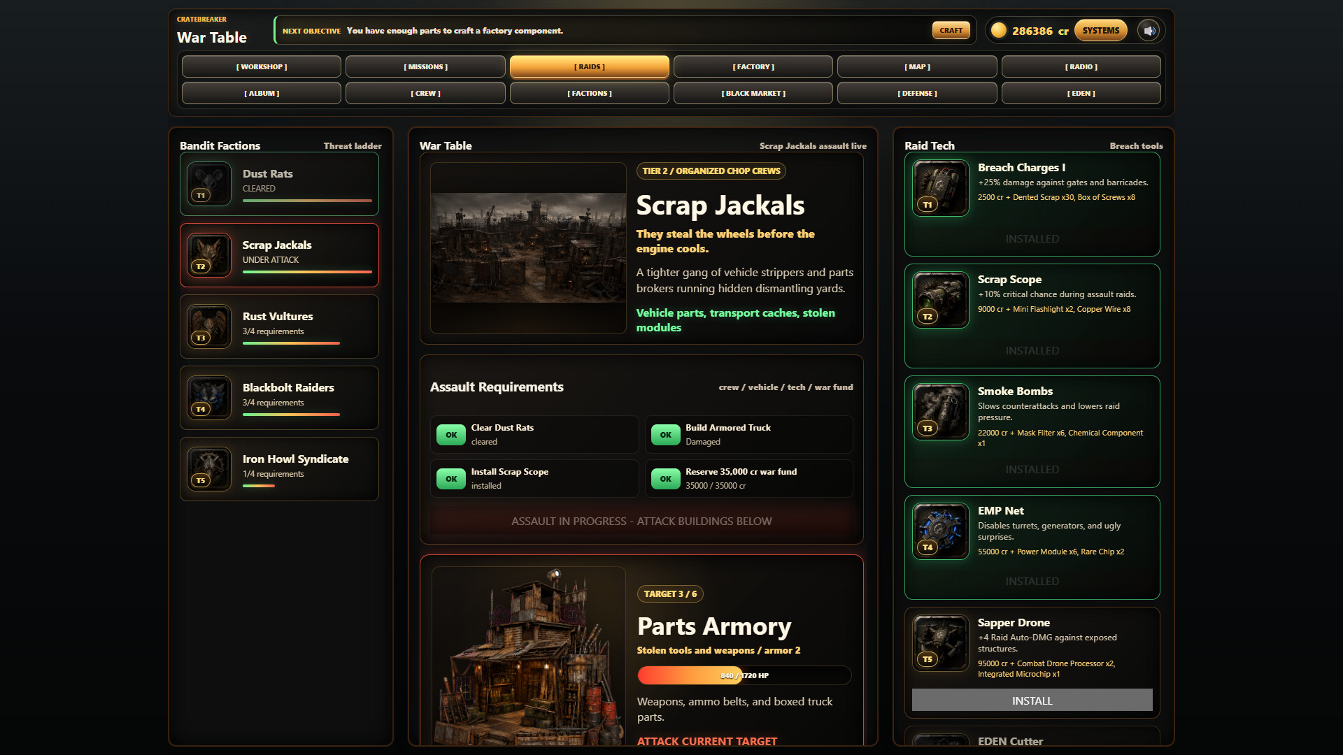1343x755 pixels.
Task: Select the Scrap Jackals faction portrait
Action: pos(209,255)
